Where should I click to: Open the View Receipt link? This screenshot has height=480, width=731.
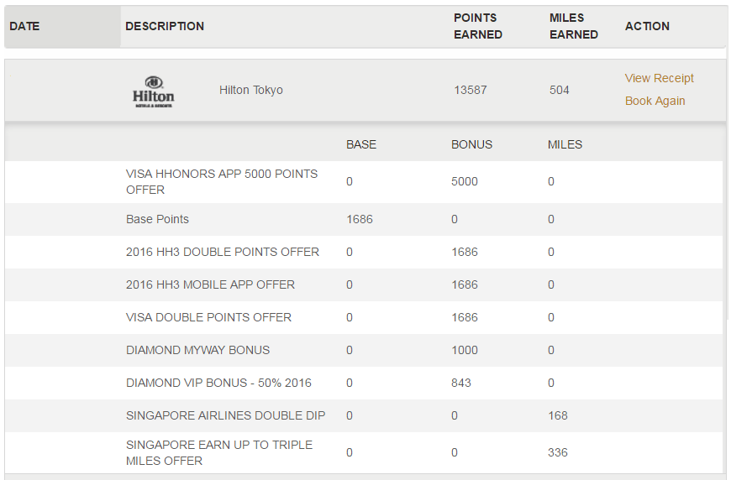click(x=660, y=78)
